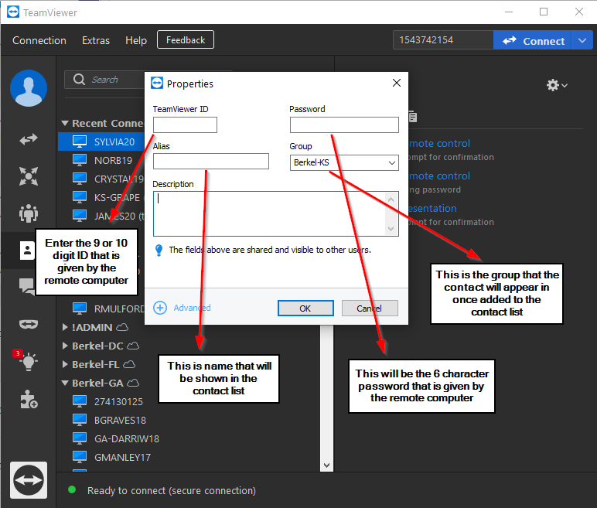597x508 pixels.
Task: Click the Alias input field
Action: [x=211, y=162]
